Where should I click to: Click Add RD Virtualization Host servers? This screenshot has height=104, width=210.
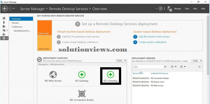81,36
